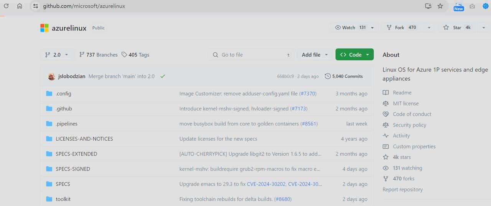Open the SPECS-EXTENDED folder icon

(x=49, y=154)
